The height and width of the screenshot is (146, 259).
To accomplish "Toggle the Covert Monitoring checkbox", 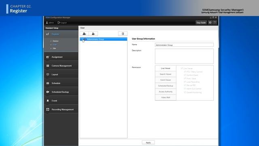I will click(185, 92).
